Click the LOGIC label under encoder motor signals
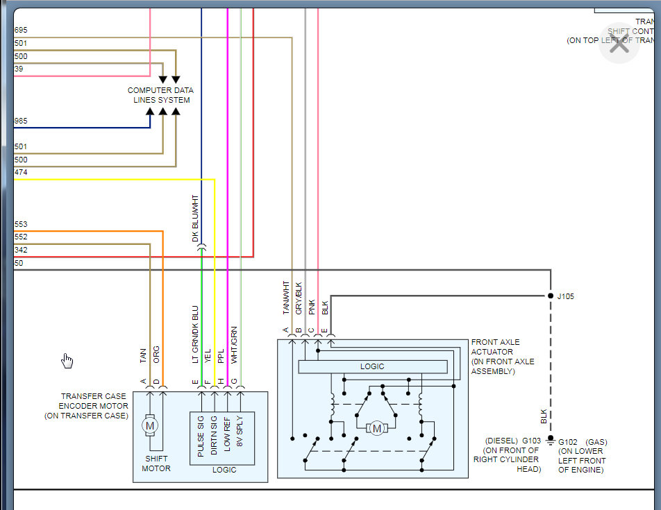Image resolution: width=661 pixels, height=510 pixels. pyautogui.click(x=224, y=470)
